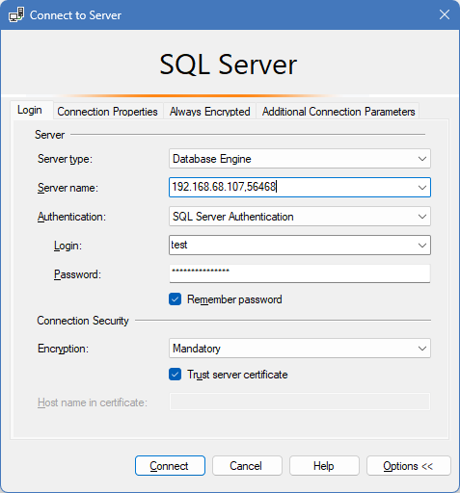Open the Server type dropdown
The height and width of the screenshot is (493, 460).
click(300, 159)
